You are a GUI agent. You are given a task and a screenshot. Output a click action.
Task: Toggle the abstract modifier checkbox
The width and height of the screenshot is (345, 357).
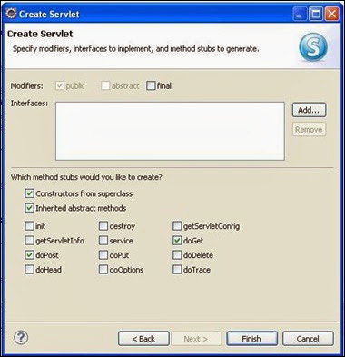105,85
